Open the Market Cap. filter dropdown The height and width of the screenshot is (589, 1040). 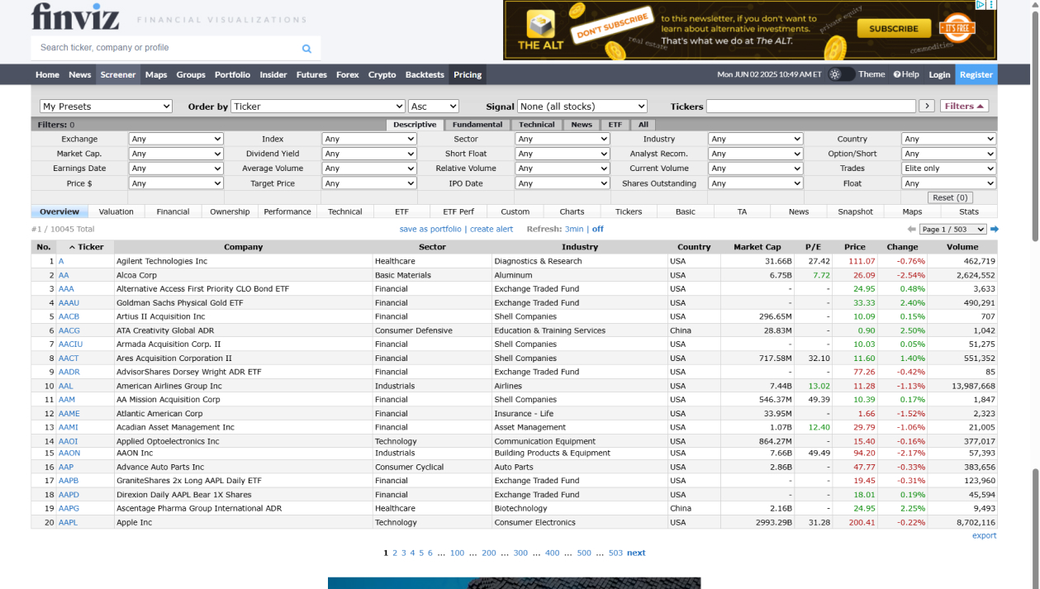176,154
